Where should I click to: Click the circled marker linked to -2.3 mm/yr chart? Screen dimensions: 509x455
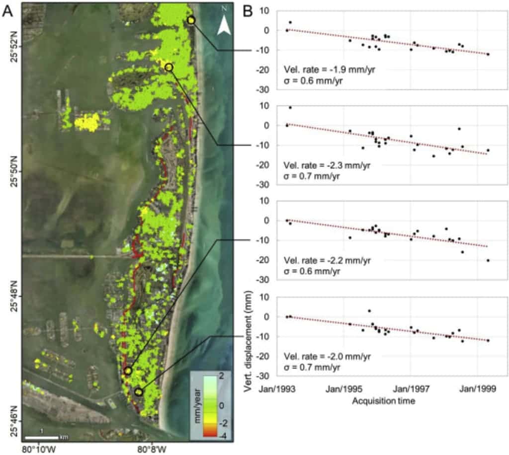(169, 67)
